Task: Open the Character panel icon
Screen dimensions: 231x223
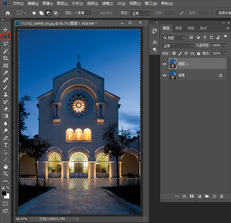Action: point(154,42)
